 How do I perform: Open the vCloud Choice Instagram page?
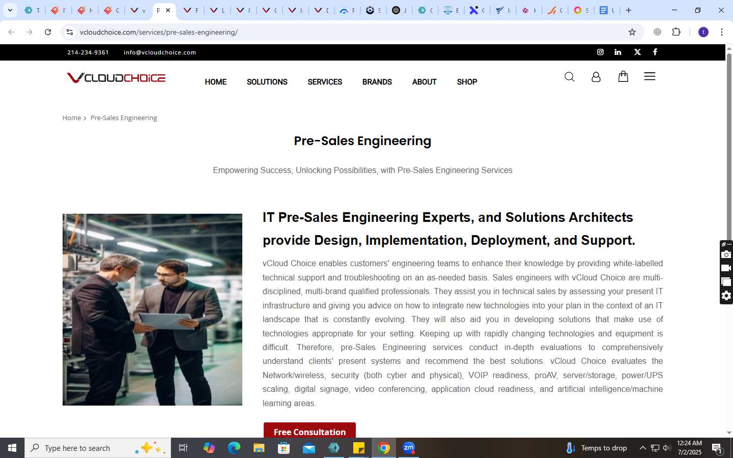600,52
